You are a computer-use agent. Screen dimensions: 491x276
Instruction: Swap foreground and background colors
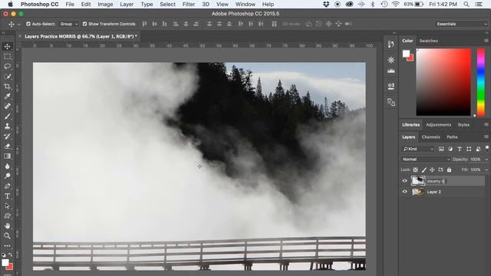11,255
